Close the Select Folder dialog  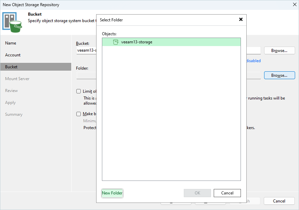241,20
